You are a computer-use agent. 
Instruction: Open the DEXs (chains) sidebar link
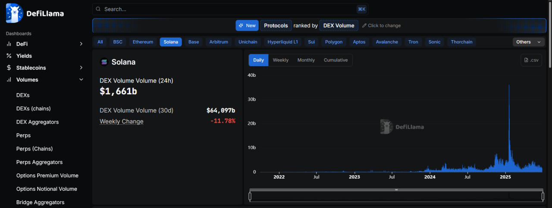[x=33, y=108]
